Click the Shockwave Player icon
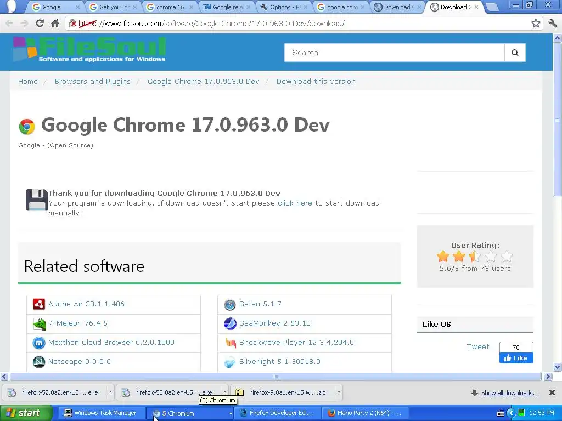This screenshot has width=562, height=421. click(231, 343)
